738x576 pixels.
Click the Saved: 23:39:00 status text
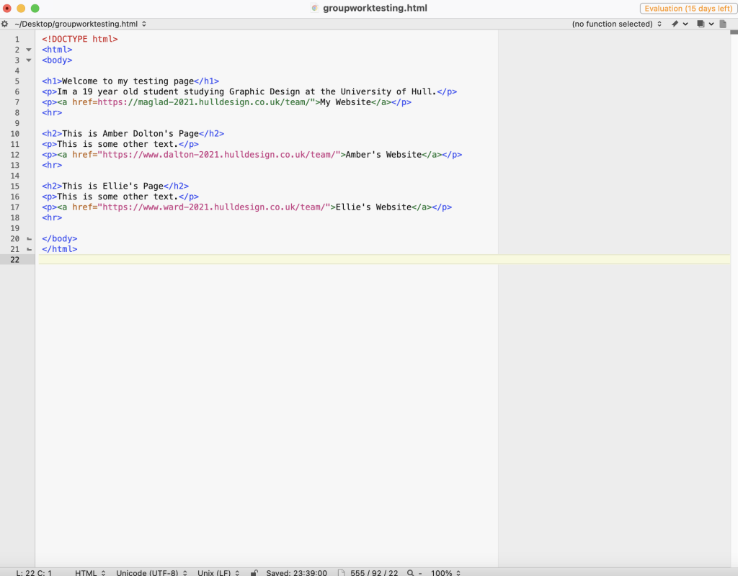coord(296,572)
